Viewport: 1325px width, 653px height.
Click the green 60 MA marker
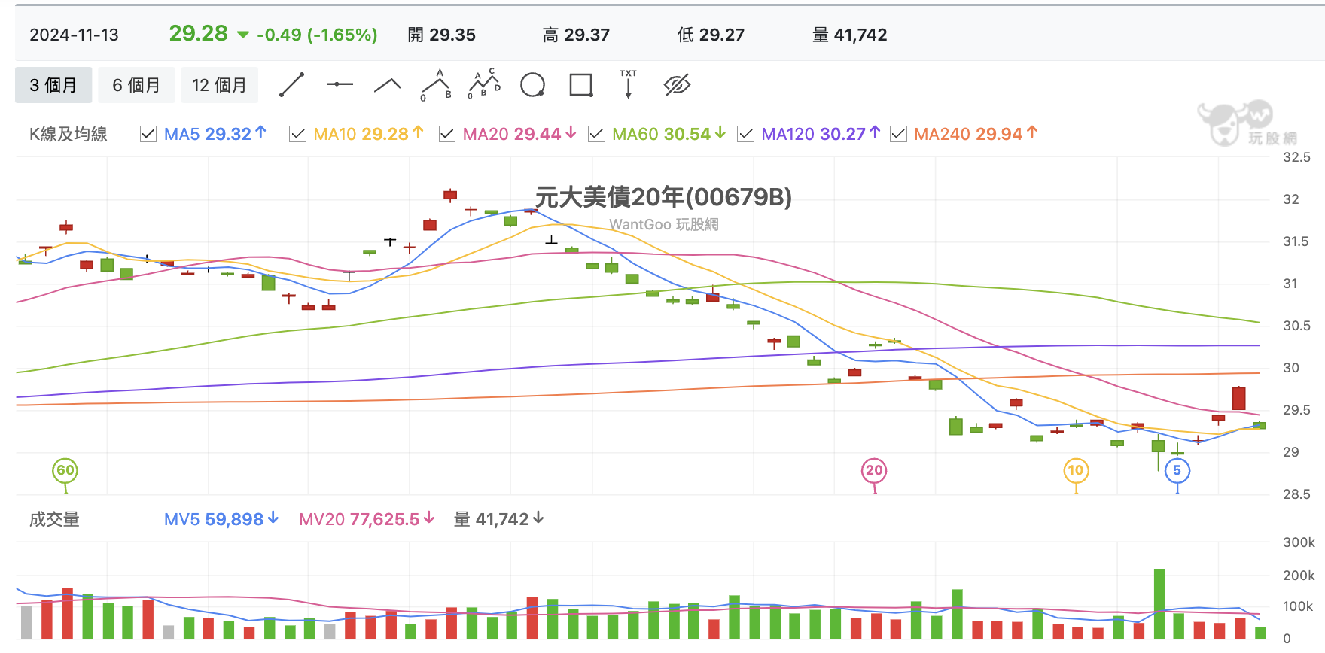[x=65, y=471]
